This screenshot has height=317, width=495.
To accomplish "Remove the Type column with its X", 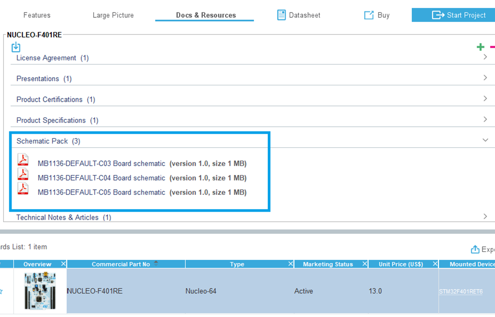I will (290, 264).
